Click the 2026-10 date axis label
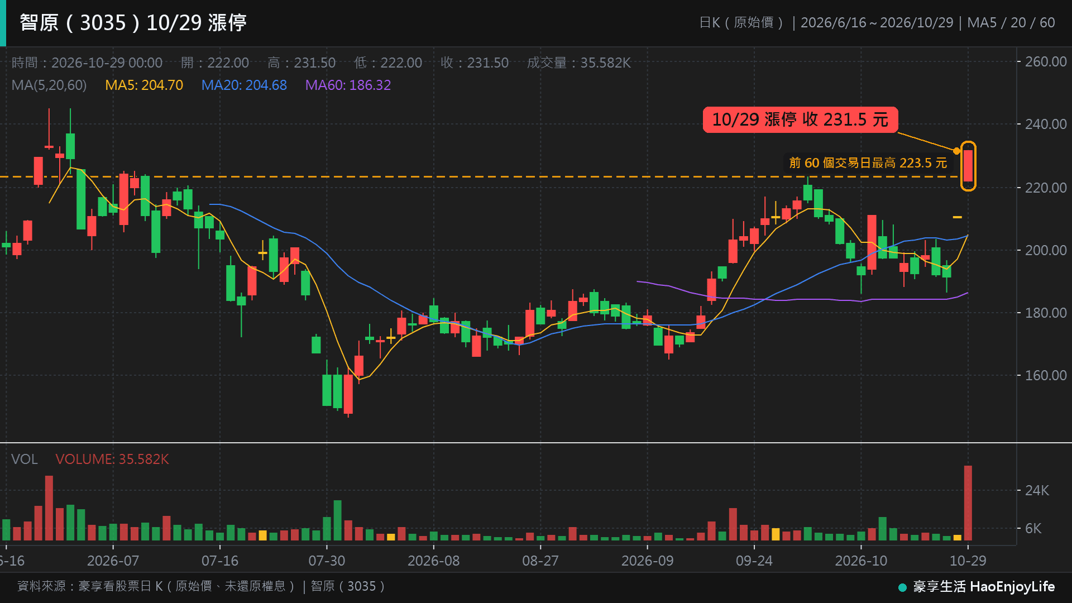1072x603 pixels. (861, 561)
